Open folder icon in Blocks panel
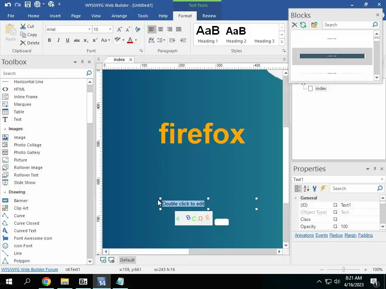This screenshot has width=386, height=289. click(314, 25)
